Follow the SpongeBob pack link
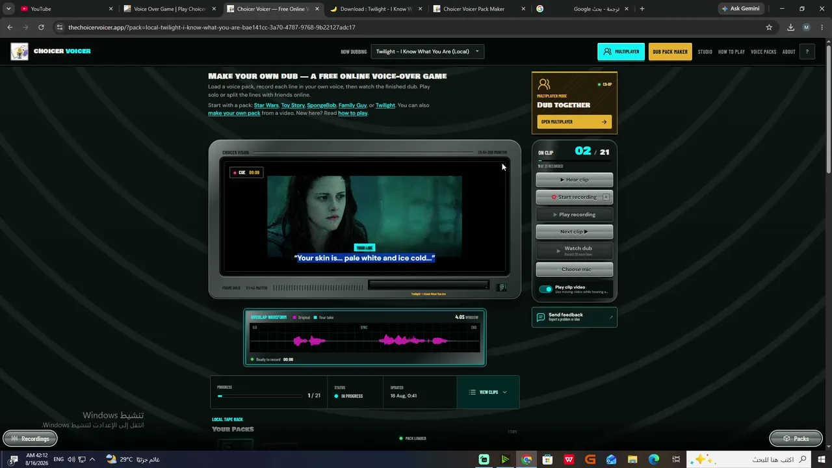Viewport: 832px width, 468px height. point(321,105)
